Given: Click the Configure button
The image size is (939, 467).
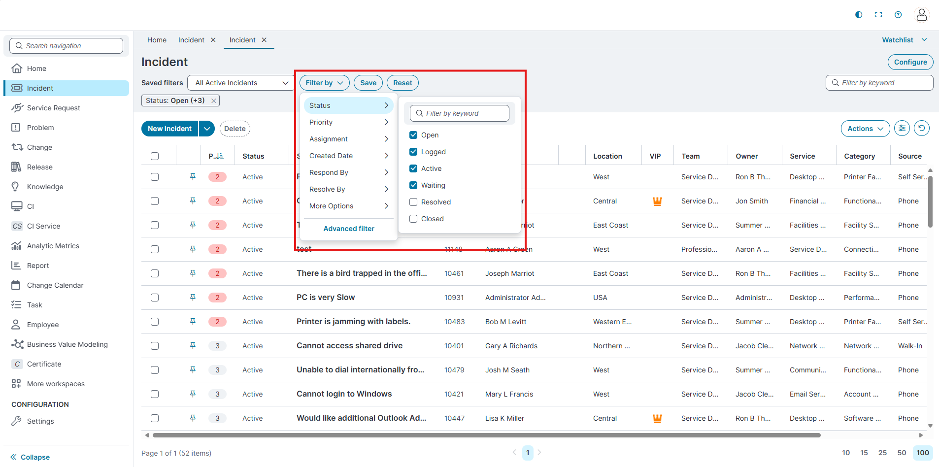Looking at the screenshot, I should (910, 62).
